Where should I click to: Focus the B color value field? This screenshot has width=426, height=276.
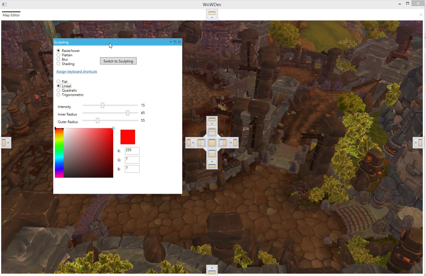click(x=132, y=169)
